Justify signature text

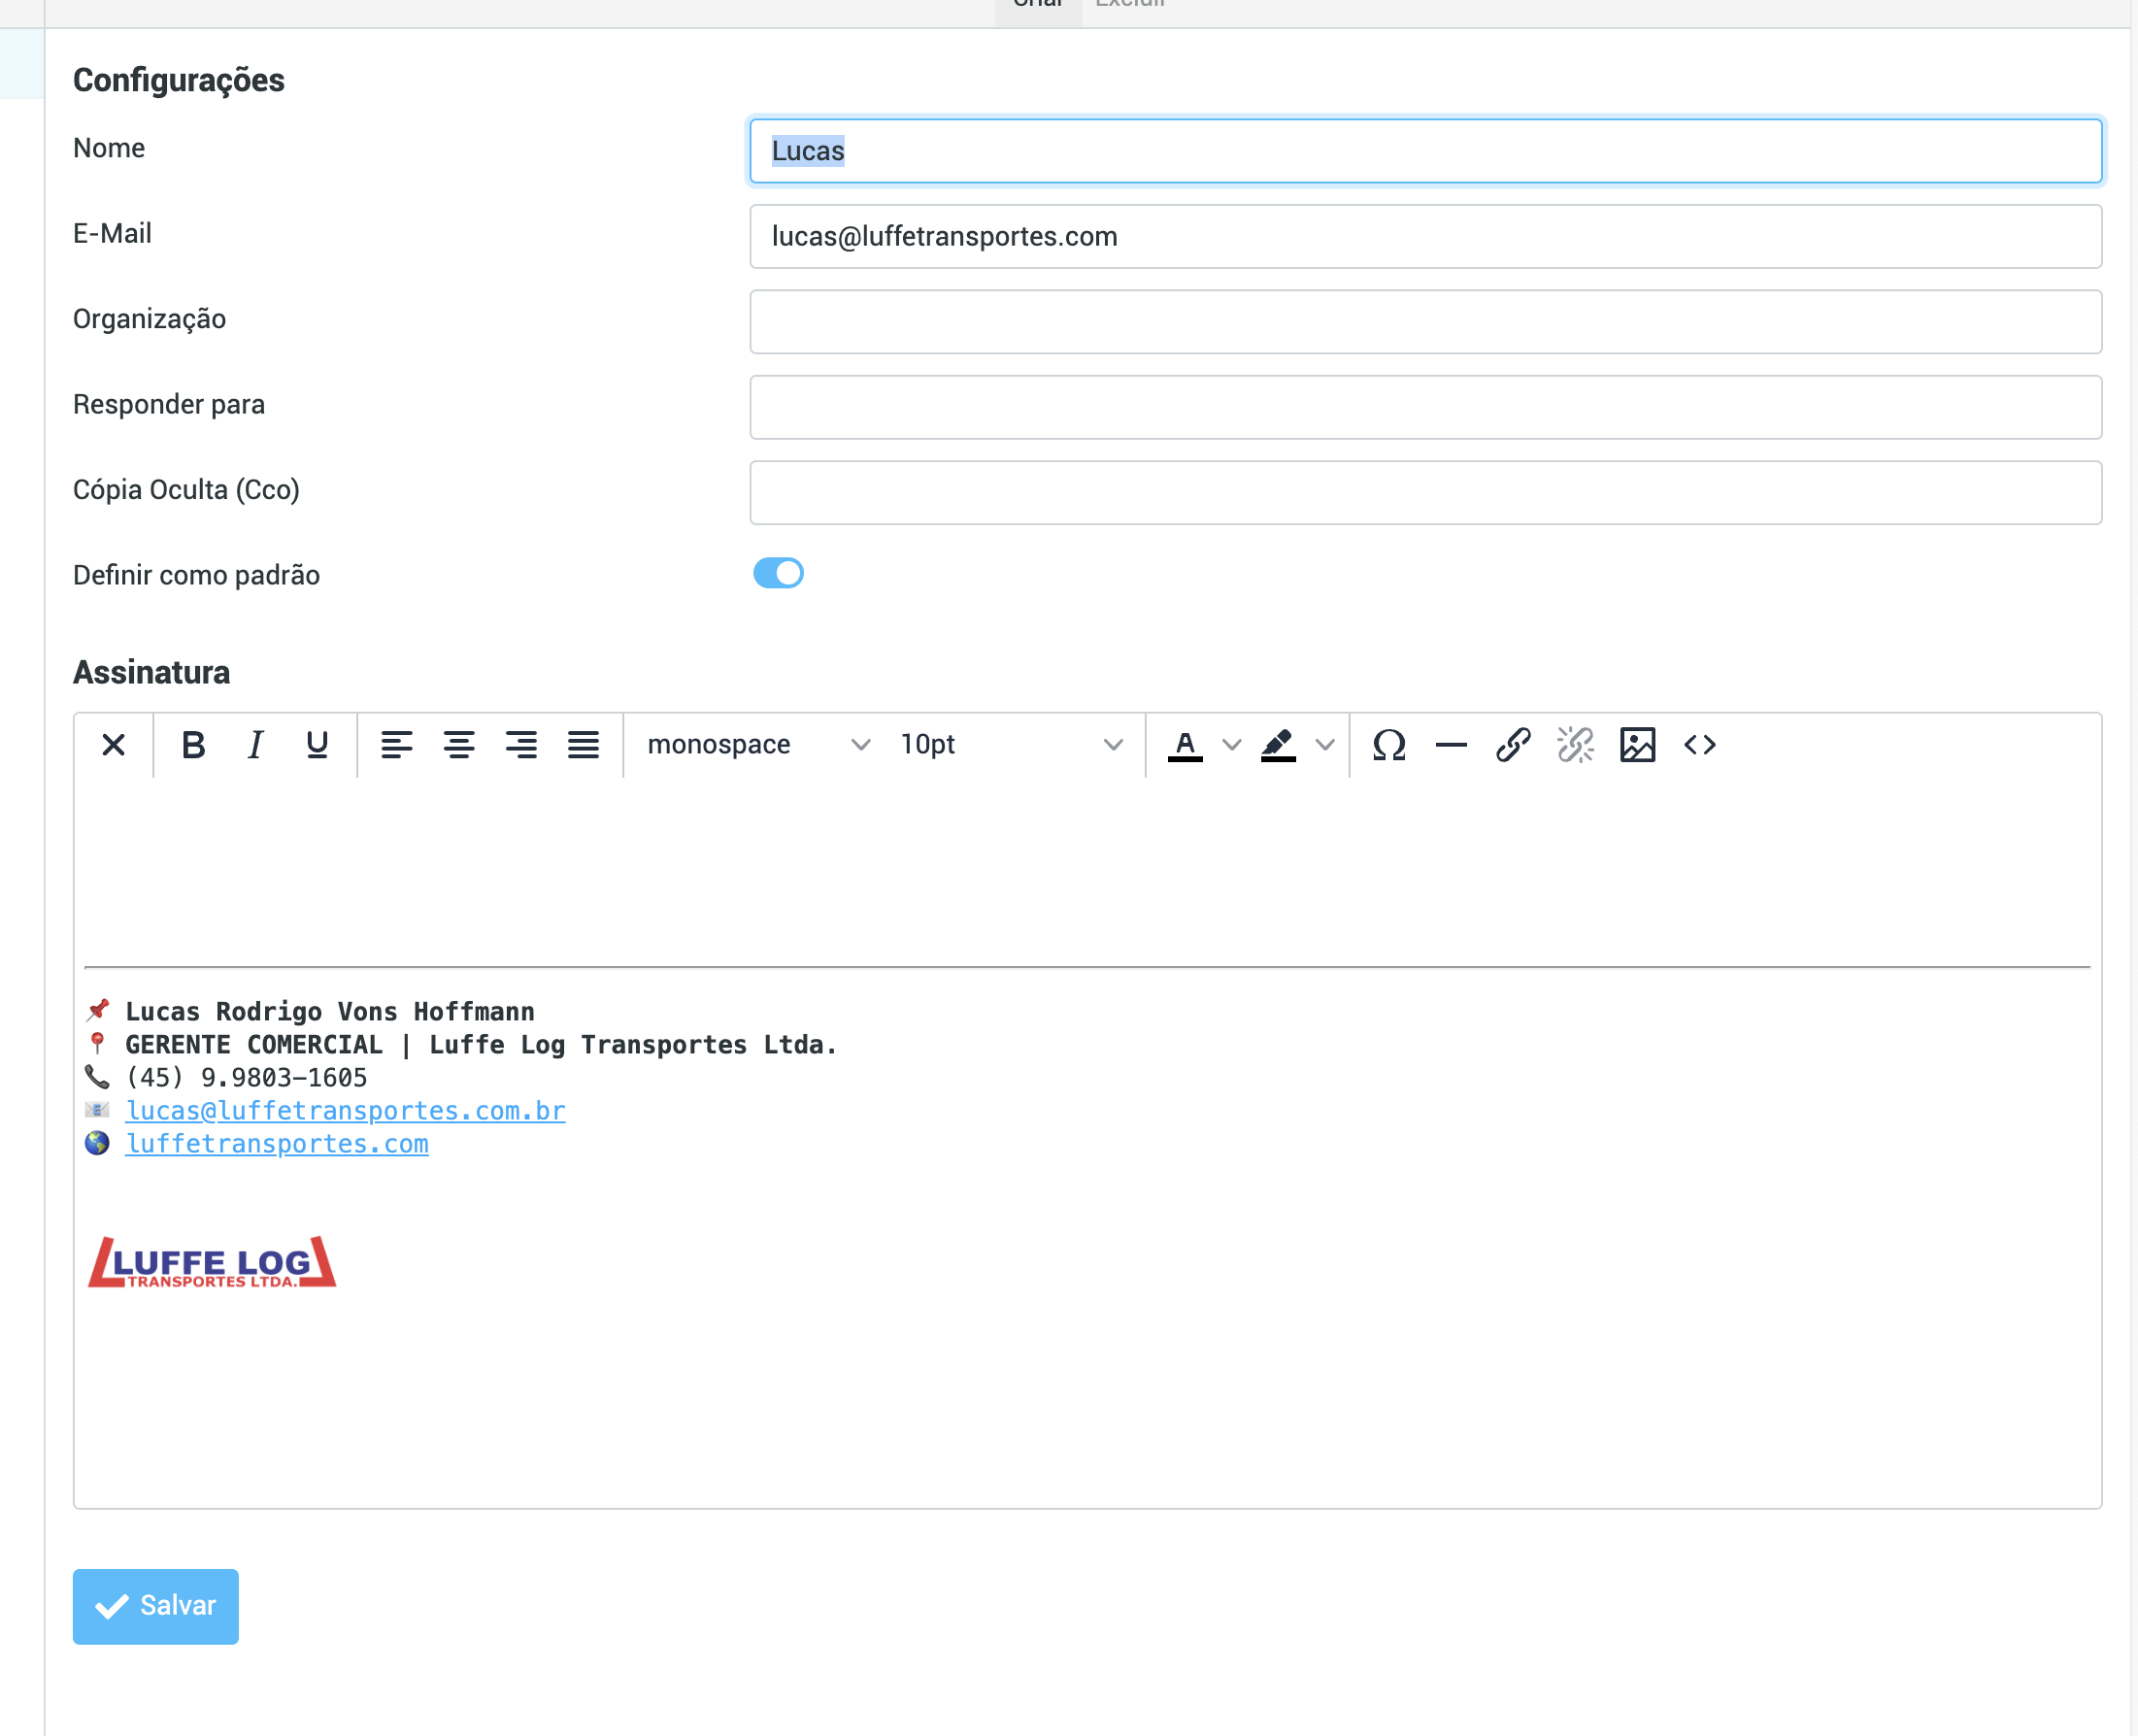[x=583, y=745]
